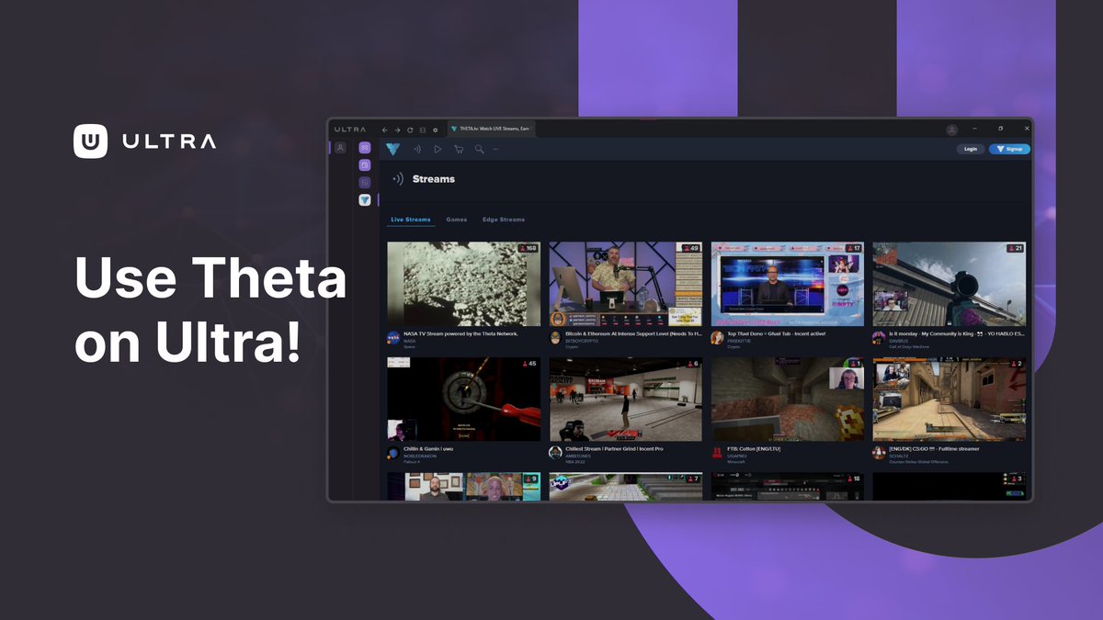Open the settings gear in the top bar
Screen dimensions: 1103x620
[436, 130]
